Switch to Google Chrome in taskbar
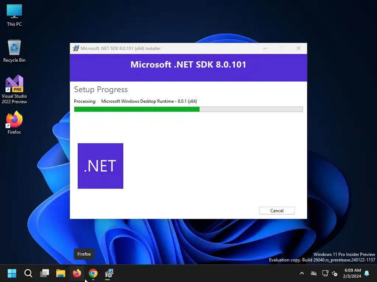The width and height of the screenshot is (377, 282). [93, 273]
